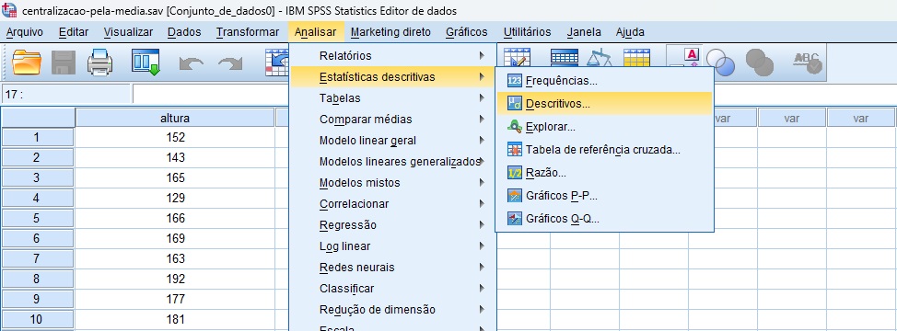Click the Razão 1/2 icon
The height and width of the screenshot is (331, 897).
click(x=515, y=172)
